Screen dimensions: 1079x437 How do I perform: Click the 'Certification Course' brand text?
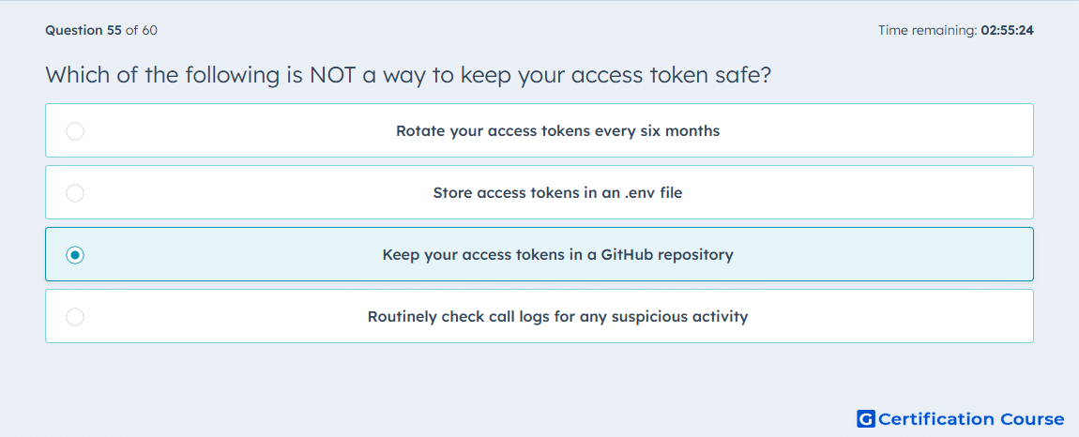click(971, 419)
